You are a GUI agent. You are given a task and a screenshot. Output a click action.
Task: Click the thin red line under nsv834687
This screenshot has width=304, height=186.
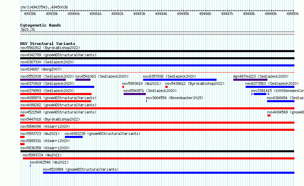click(x=157, y=73)
